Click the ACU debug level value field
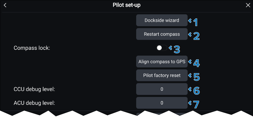253x117 pixels. pos(162,103)
